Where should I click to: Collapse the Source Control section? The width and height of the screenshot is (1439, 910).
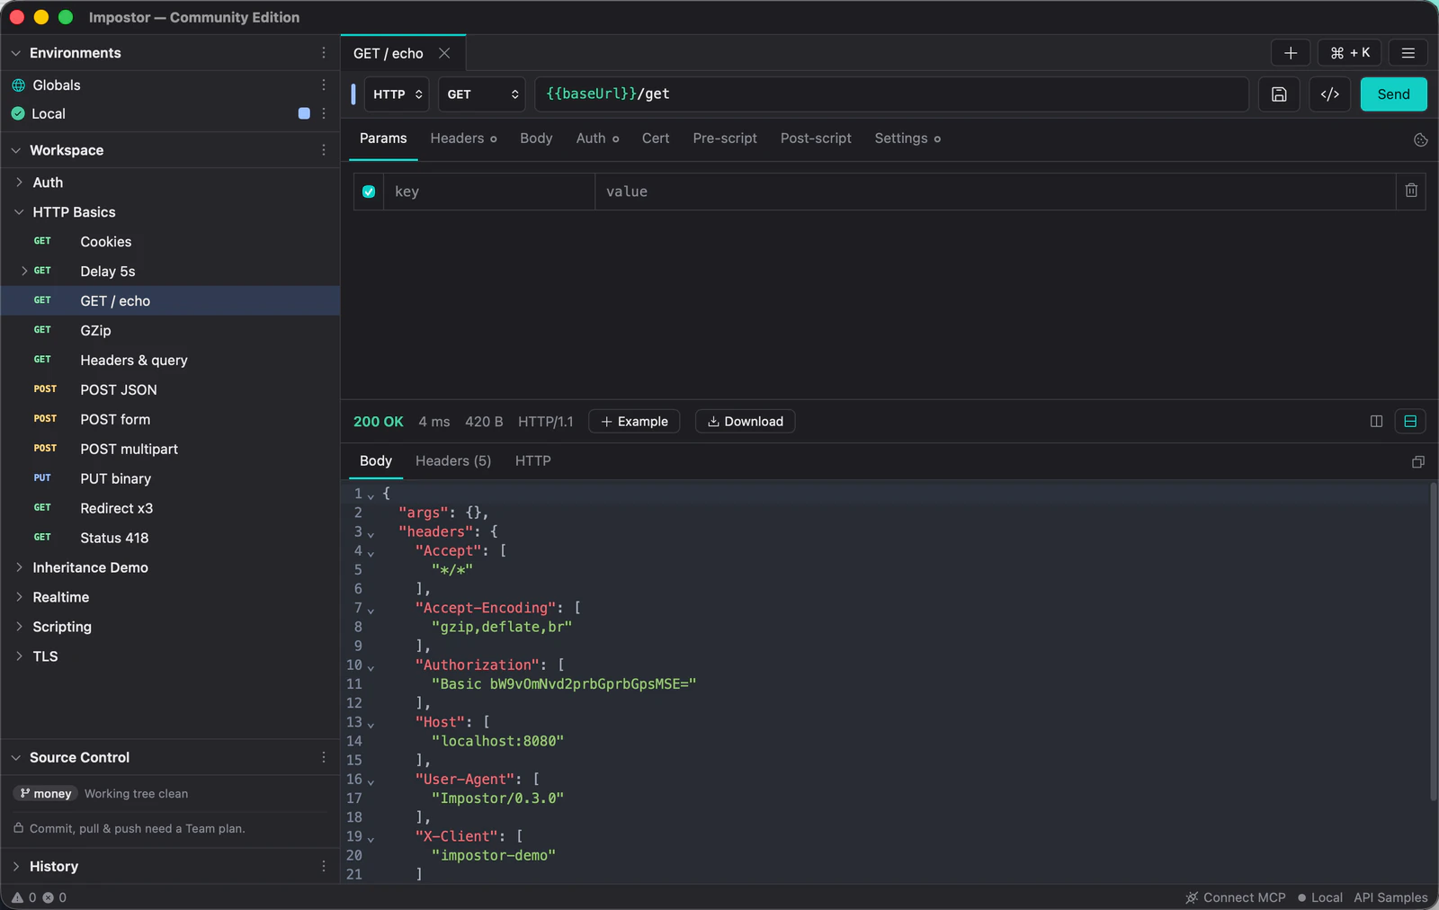pyautogui.click(x=15, y=757)
